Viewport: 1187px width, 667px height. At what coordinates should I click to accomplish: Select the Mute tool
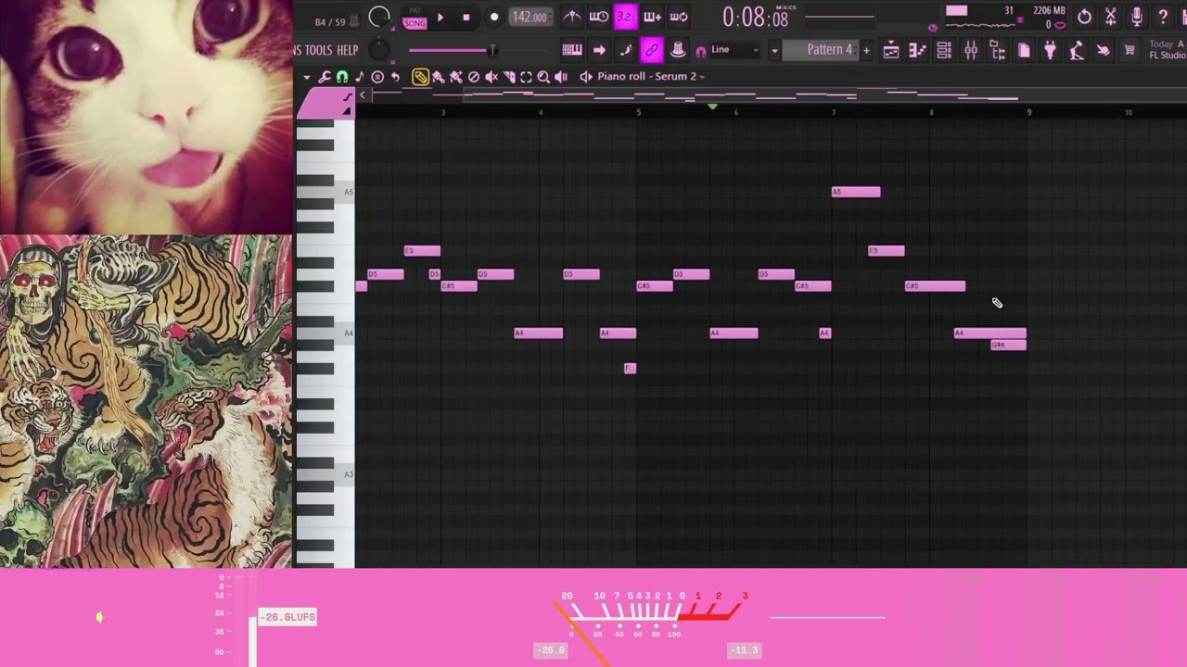pos(491,77)
